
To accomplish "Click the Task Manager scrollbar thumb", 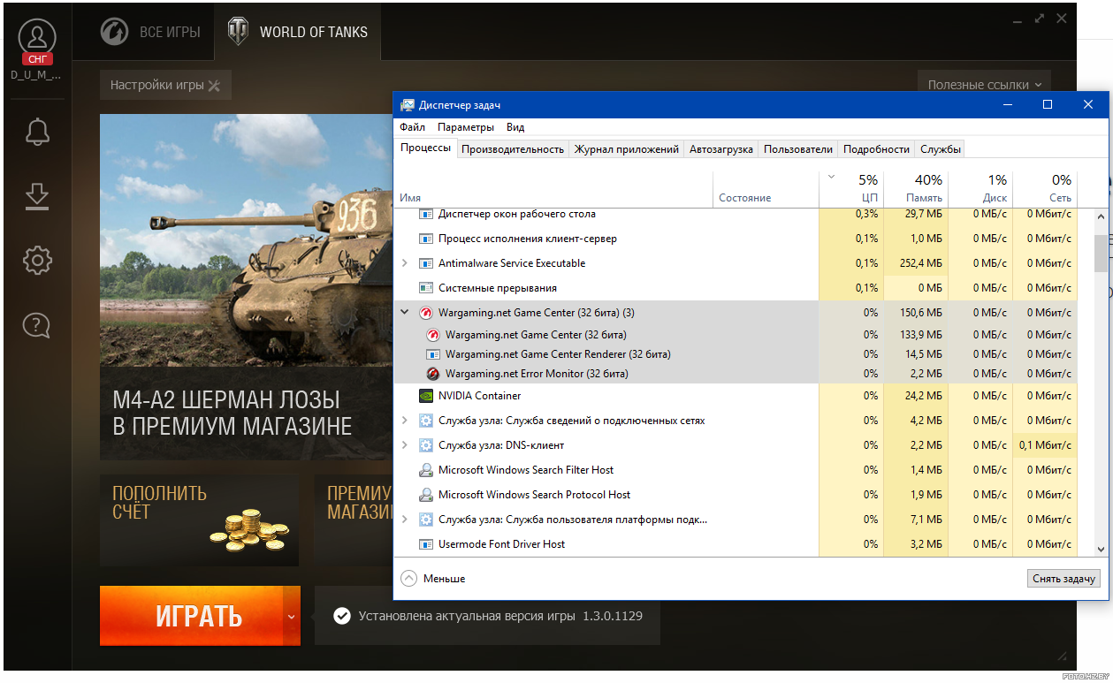I will (x=1101, y=254).
